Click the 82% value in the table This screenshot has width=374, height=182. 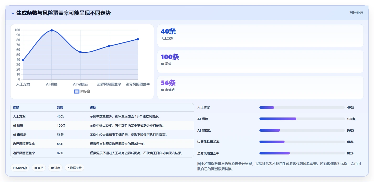[60, 153]
